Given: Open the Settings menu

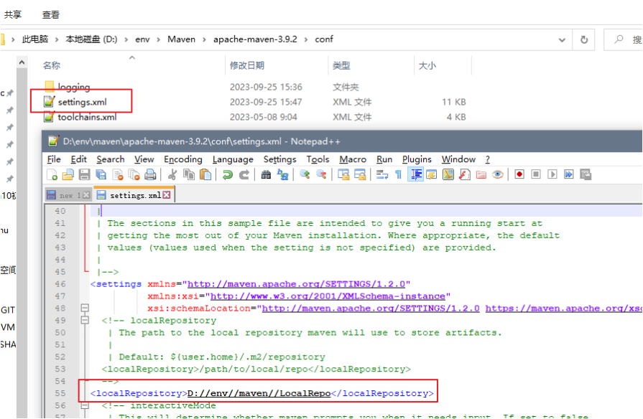Looking at the screenshot, I should coord(279,159).
